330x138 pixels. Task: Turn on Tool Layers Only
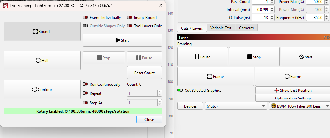tap(129, 26)
